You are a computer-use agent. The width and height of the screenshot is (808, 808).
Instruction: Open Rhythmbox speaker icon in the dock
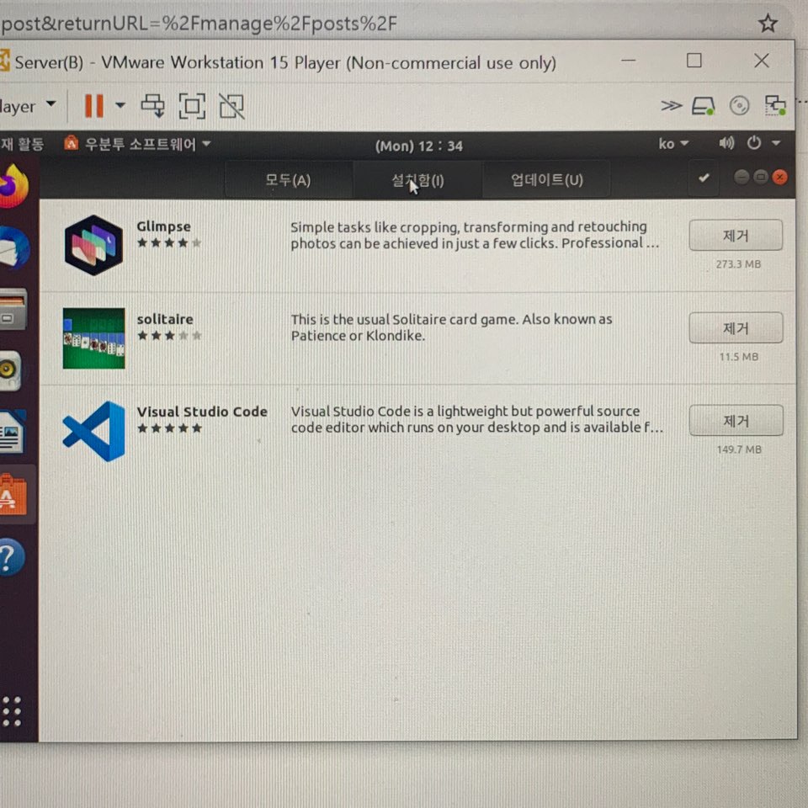coord(11,370)
